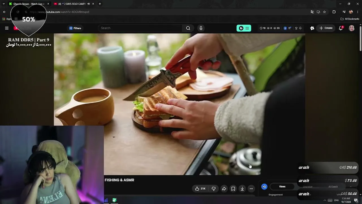
Task: Mute the YouTube tab audio icon
Action: tap(89, 4)
